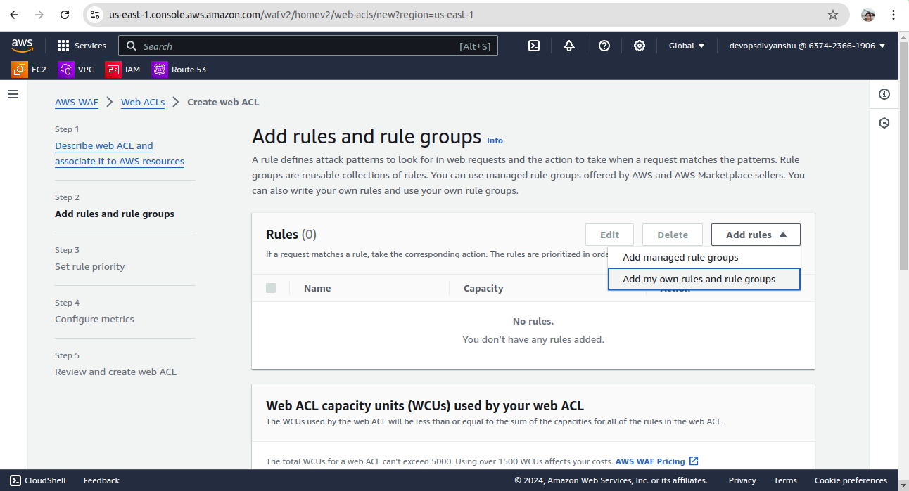
Task: Tick the select-all rules checkbox
Action: pyautogui.click(x=271, y=288)
